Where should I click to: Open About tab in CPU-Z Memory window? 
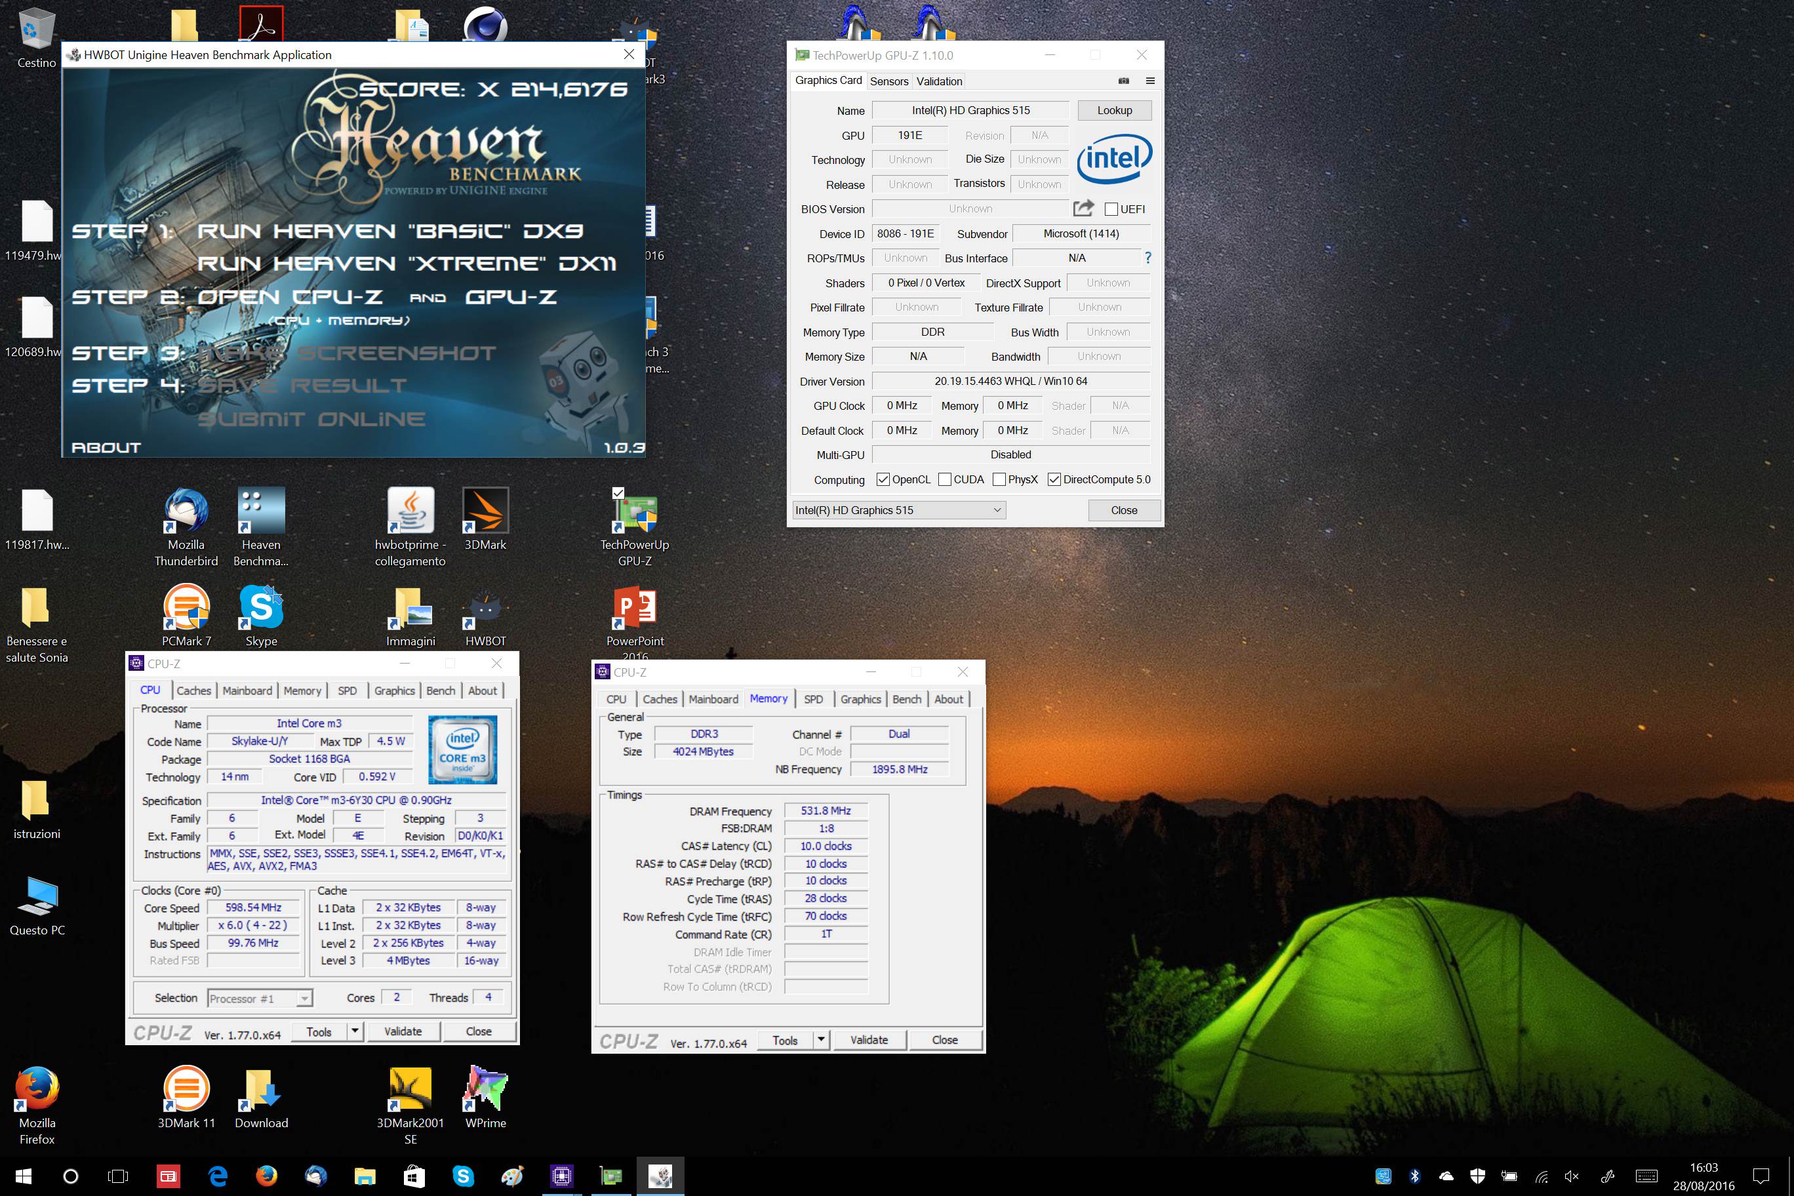click(x=948, y=699)
